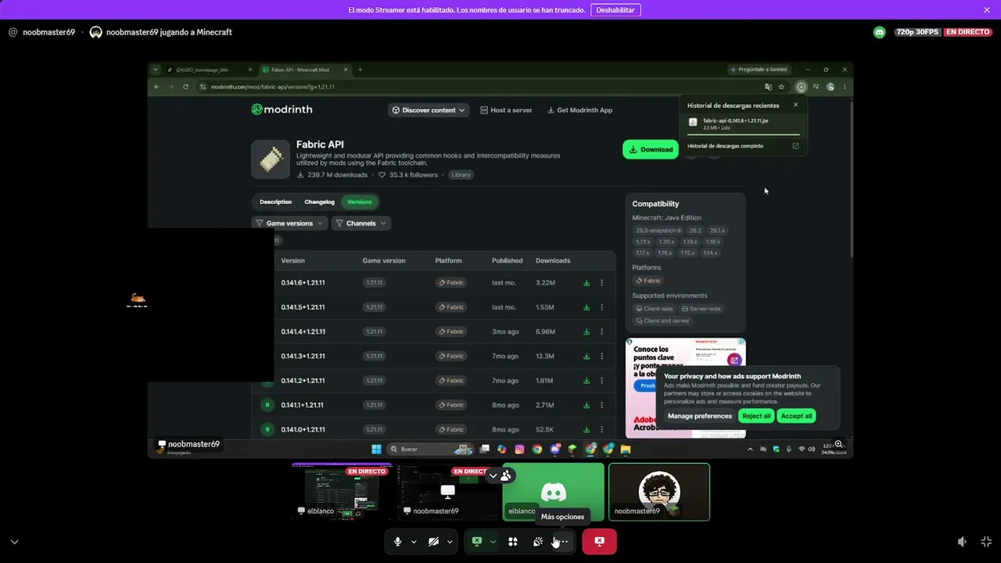Select noobmaster69's avatar tile

click(x=659, y=492)
